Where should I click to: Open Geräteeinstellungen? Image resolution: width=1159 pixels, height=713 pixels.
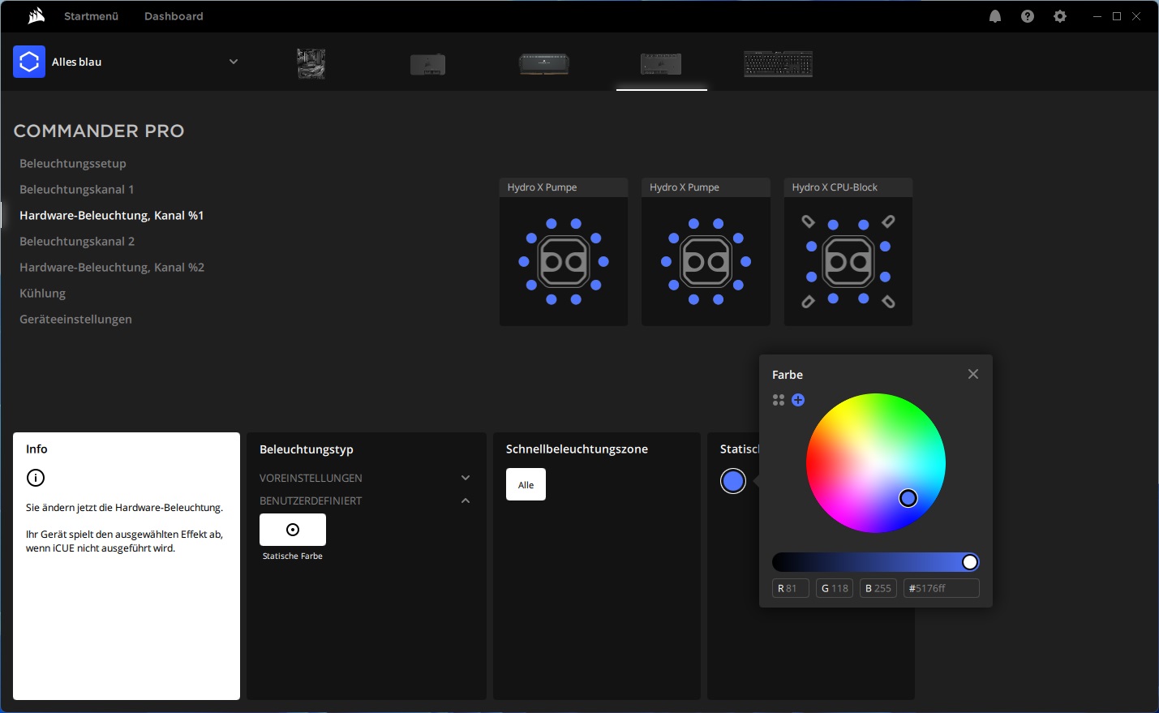(x=75, y=319)
